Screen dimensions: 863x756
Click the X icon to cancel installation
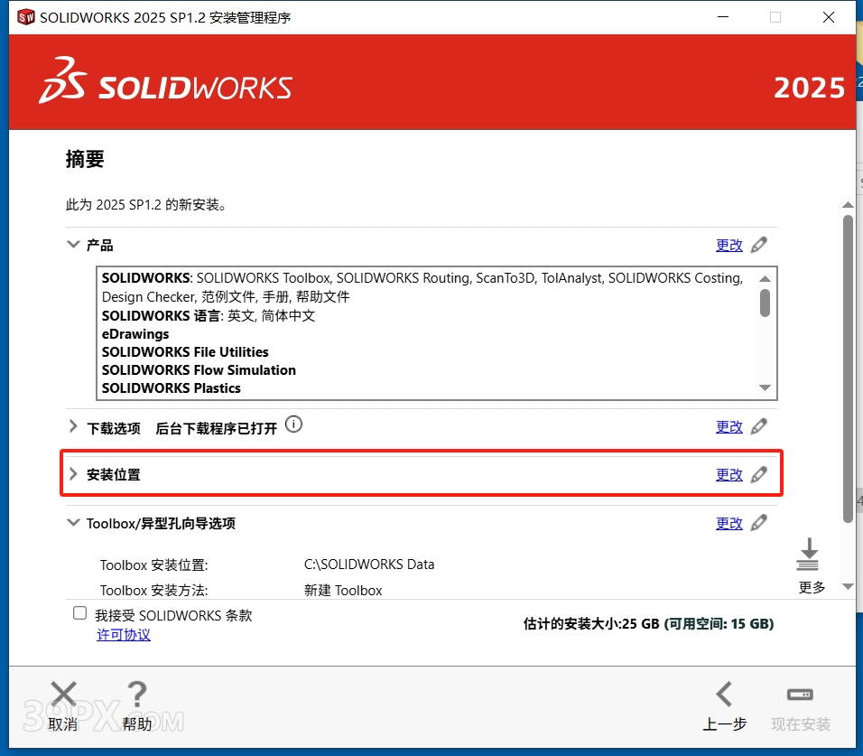pos(63,694)
